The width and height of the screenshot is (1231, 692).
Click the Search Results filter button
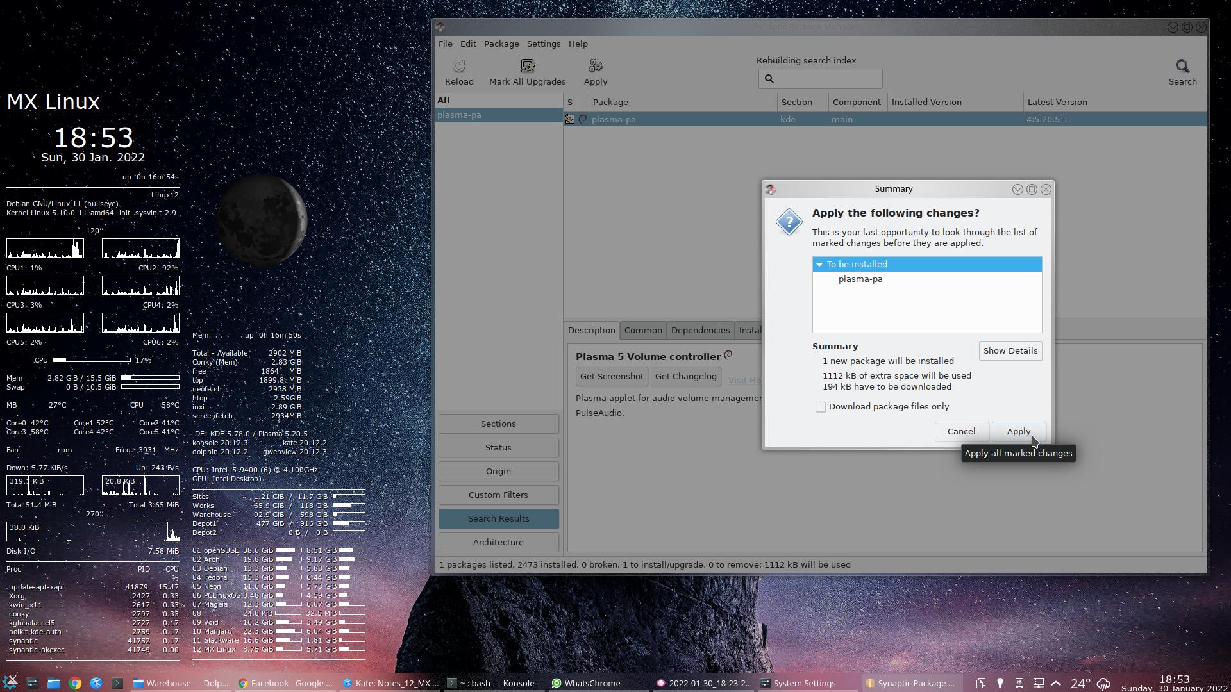tap(498, 518)
